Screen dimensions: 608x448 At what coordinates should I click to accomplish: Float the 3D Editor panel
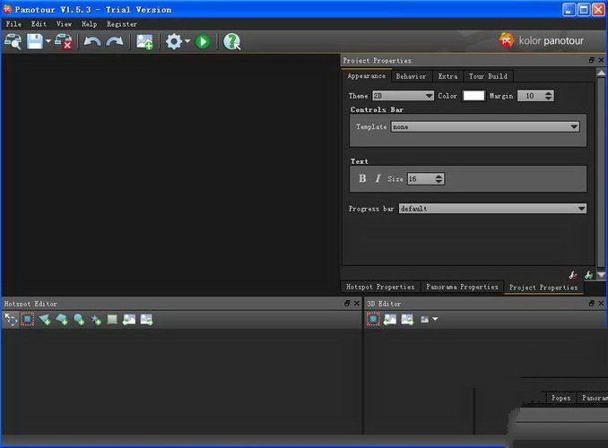592,304
